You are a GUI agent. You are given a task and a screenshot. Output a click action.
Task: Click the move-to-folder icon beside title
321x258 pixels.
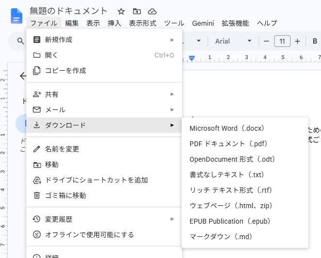tap(137, 12)
